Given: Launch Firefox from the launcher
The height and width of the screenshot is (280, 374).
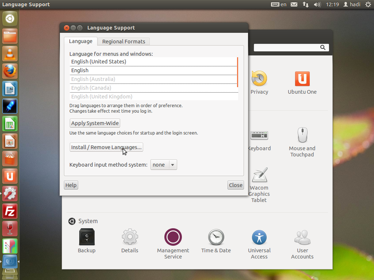Looking at the screenshot, I should (10, 71).
